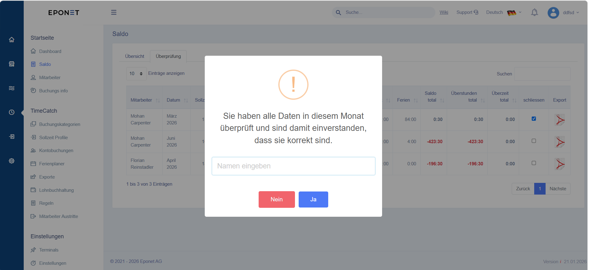This screenshot has width=589, height=270.
Task: Open the entries-per-page dropdown showing 10
Action: pos(136,74)
